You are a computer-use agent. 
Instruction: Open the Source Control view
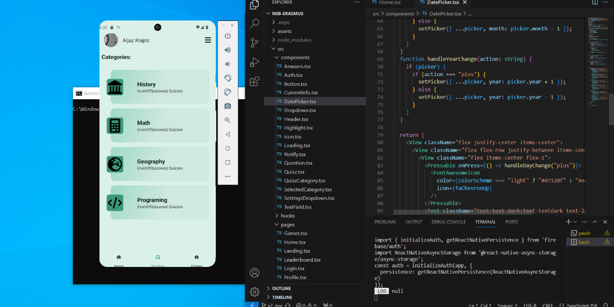255,43
